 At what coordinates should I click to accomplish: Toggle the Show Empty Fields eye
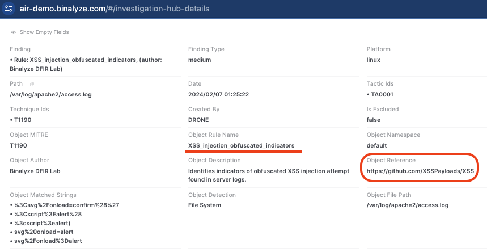tap(13, 32)
